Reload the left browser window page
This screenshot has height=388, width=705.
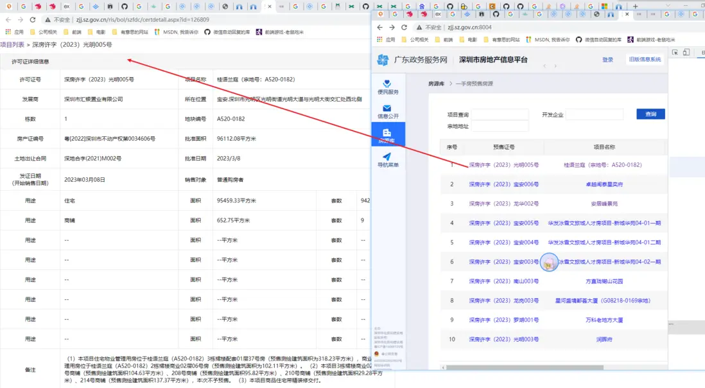pos(32,20)
